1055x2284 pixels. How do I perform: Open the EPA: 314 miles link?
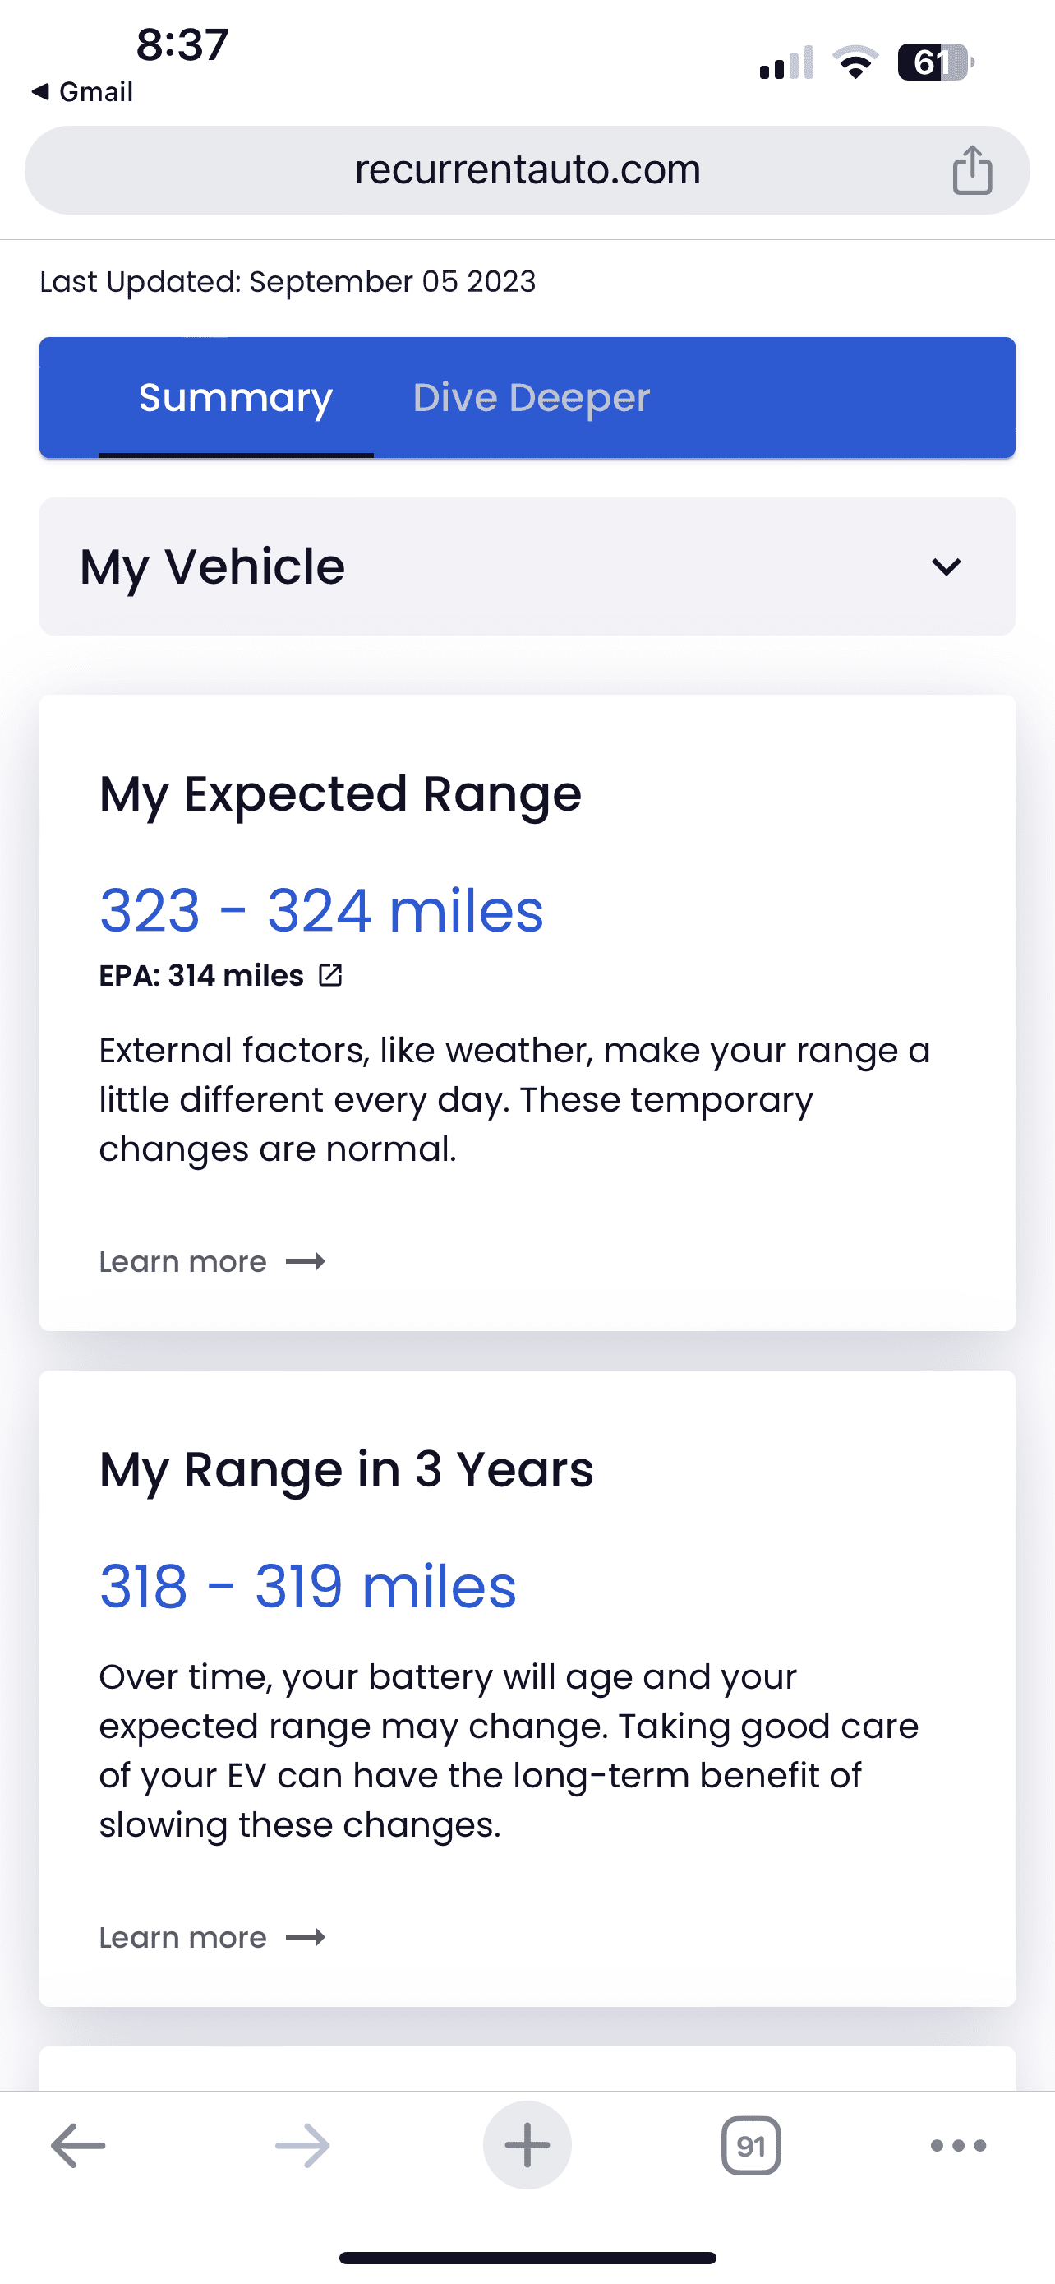[x=201, y=975]
